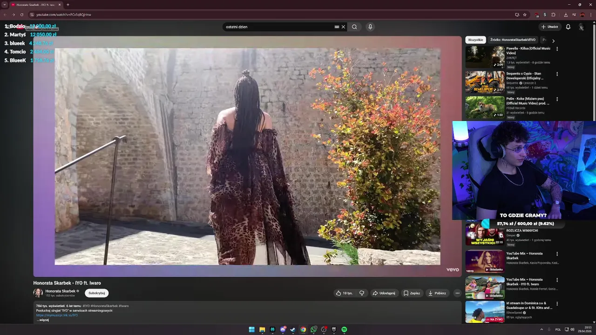
Task: Click the Honorata Skarbek channel avatar
Action: pyautogui.click(x=38, y=293)
